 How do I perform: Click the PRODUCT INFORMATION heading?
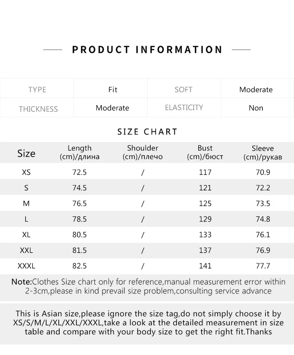coord(147,50)
